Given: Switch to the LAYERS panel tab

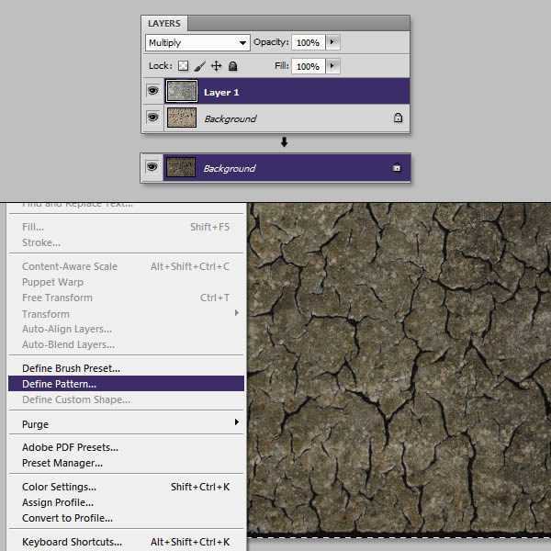Looking at the screenshot, I should click(164, 24).
